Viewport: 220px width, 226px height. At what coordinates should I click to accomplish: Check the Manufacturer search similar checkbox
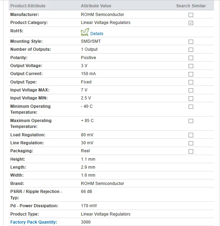tap(191, 15)
